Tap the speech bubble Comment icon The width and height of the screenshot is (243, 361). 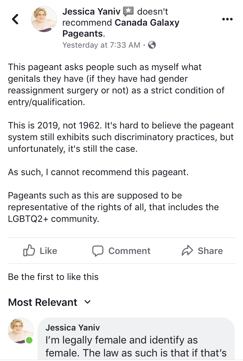tap(98, 251)
